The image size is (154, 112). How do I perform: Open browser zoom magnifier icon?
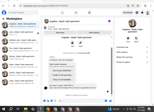133,6
